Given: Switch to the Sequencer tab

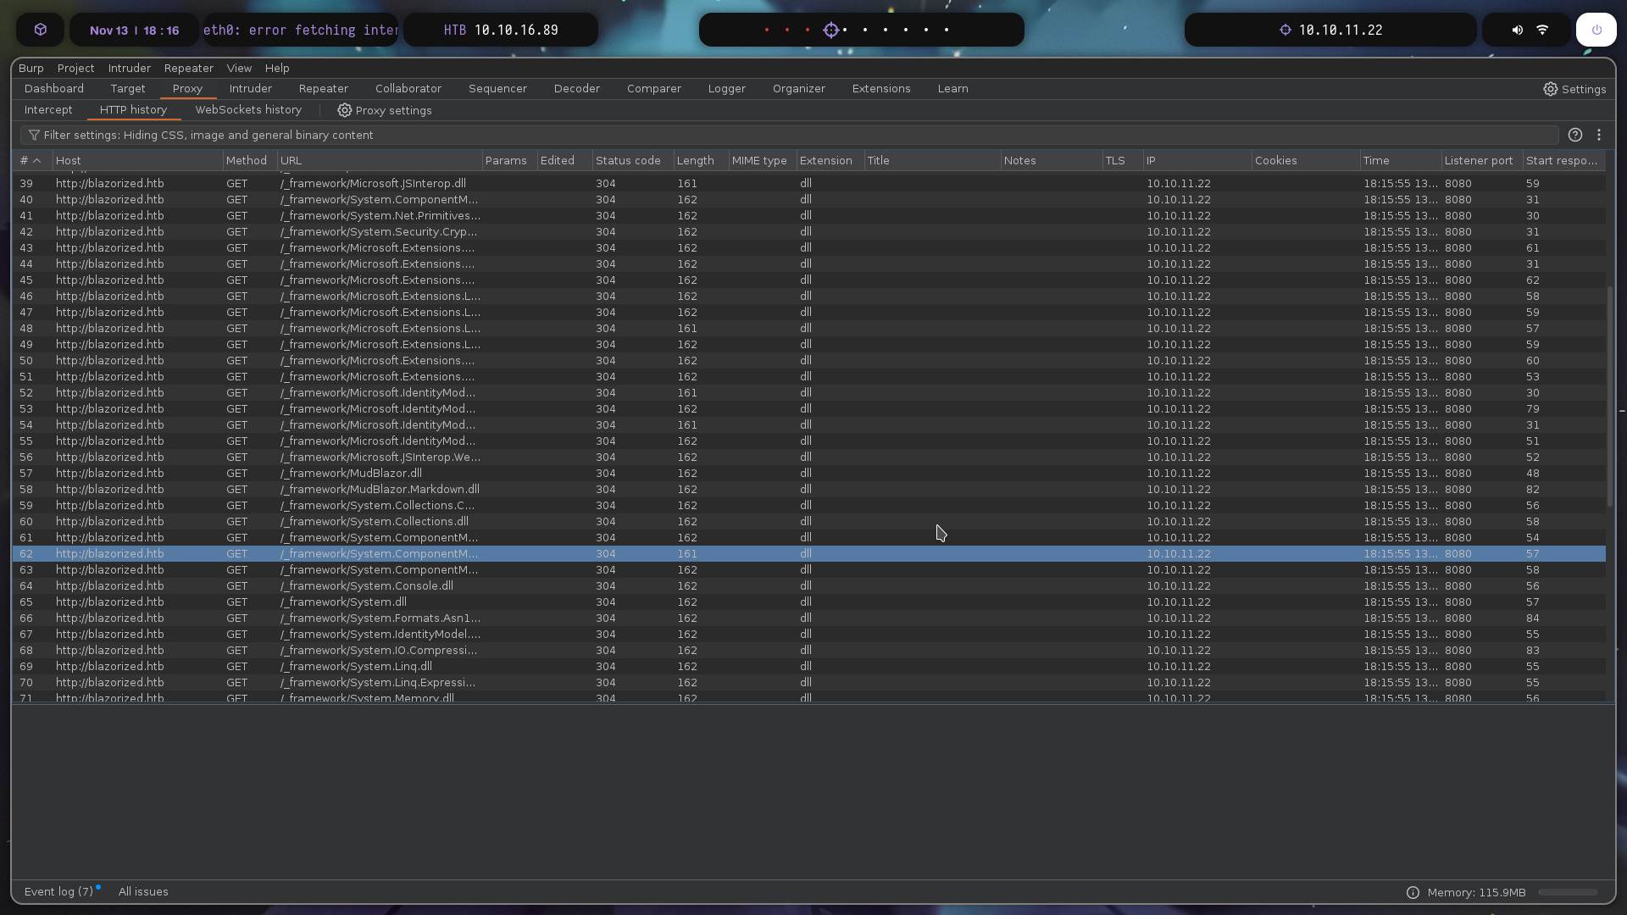Looking at the screenshot, I should [497, 88].
